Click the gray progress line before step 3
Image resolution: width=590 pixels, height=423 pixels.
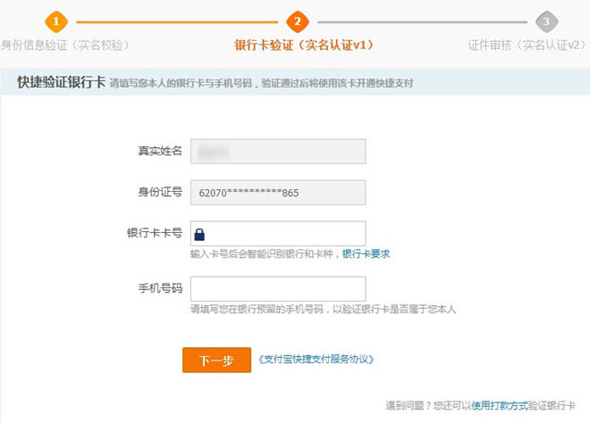pos(420,21)
